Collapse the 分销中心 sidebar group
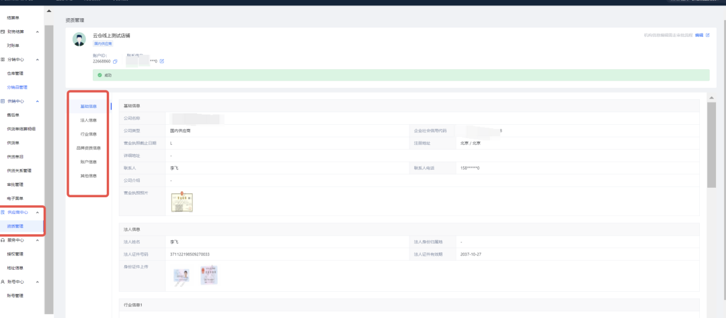 37,59
